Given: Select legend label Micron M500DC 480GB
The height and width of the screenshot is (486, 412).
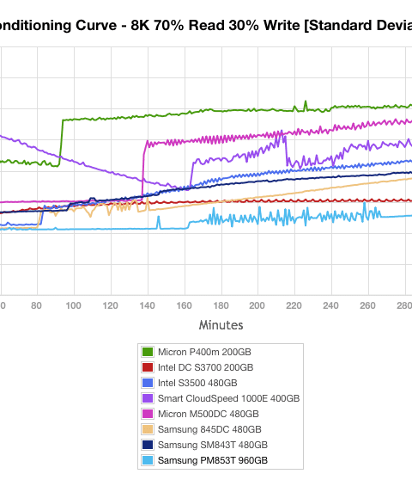Looking at the screenshot, I should click(x=209, y=414).
